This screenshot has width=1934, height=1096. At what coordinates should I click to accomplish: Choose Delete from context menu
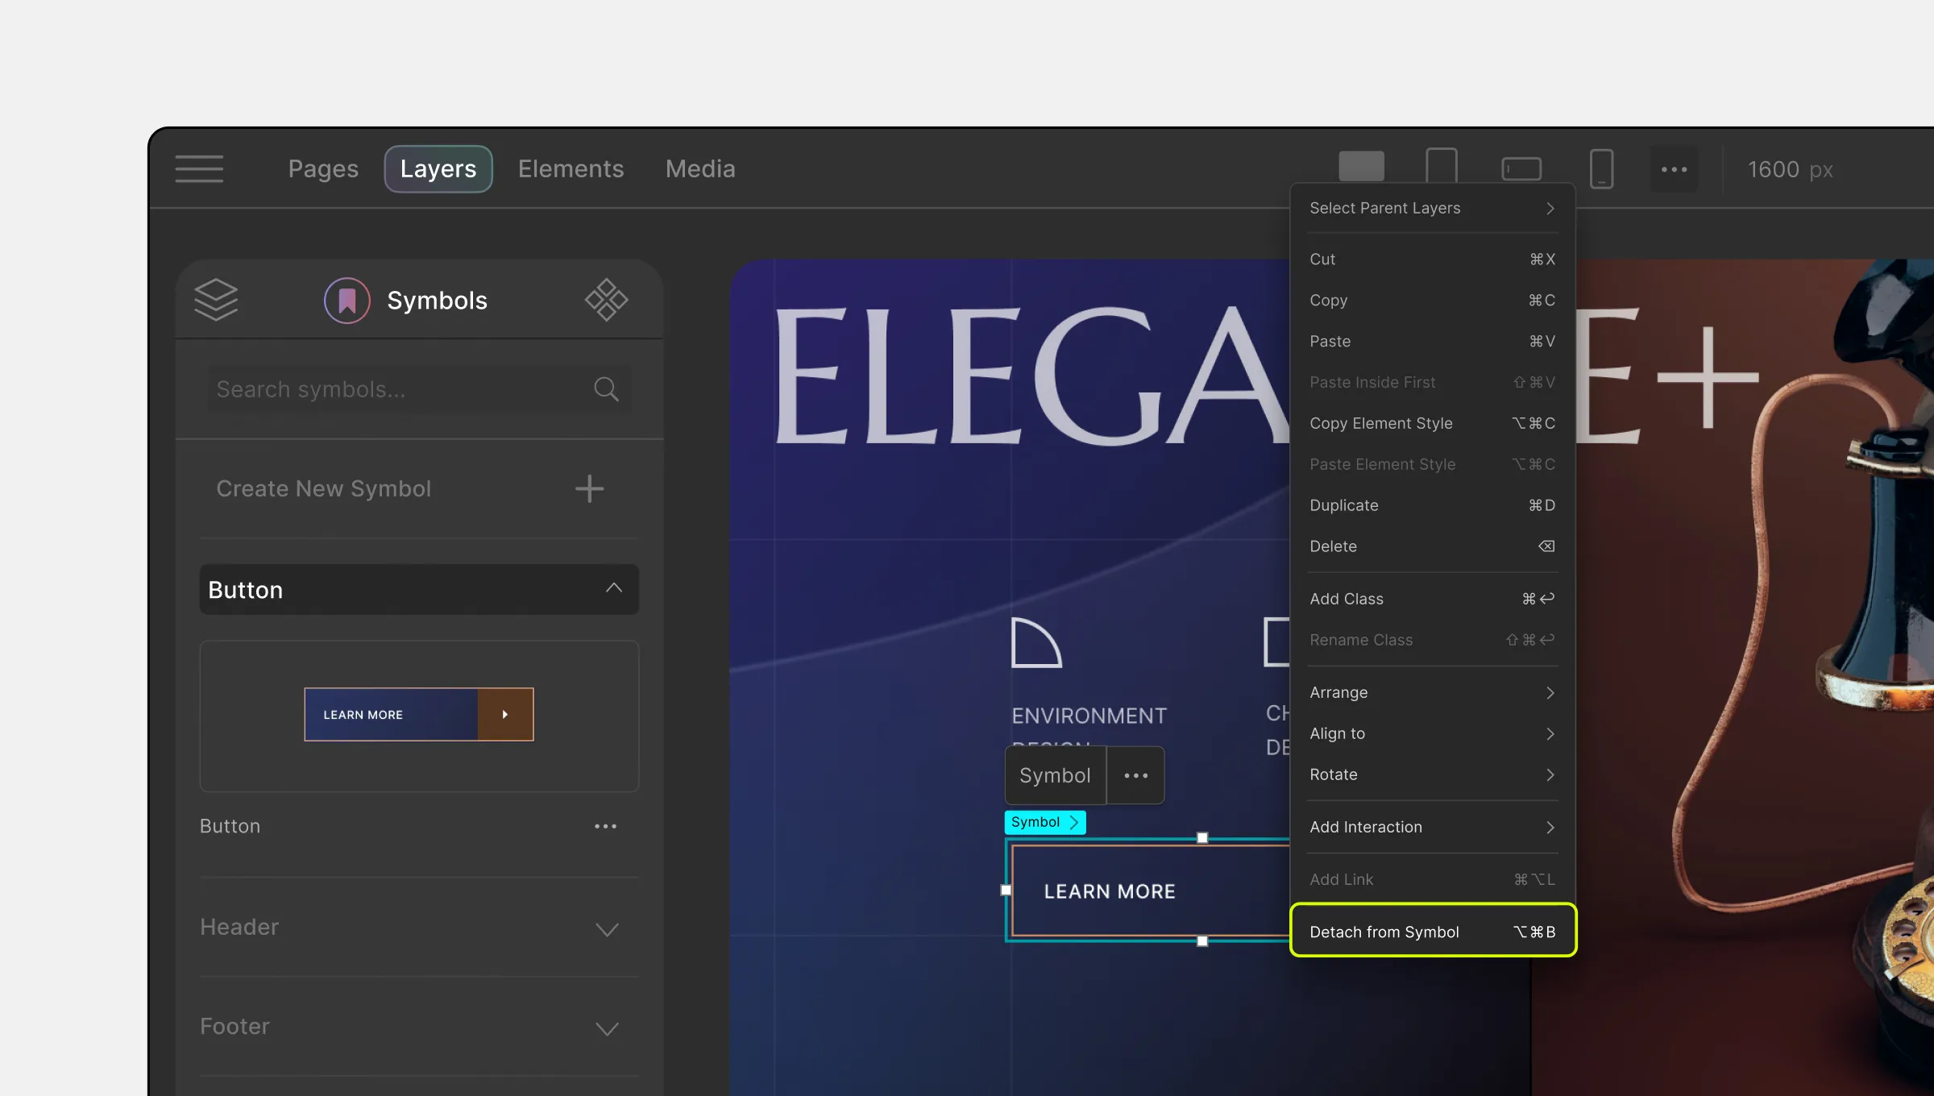(1432, 546)
